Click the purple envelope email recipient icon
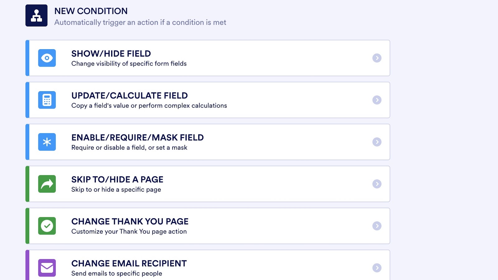Viewport: 498px width, 280px height. pyautogui.click(x=47, y=268)
